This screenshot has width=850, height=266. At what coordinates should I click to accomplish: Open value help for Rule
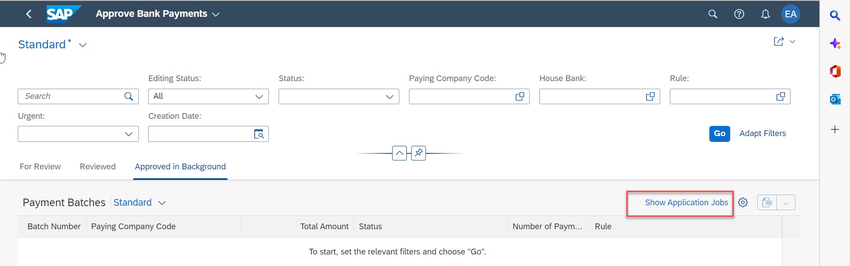781,96
